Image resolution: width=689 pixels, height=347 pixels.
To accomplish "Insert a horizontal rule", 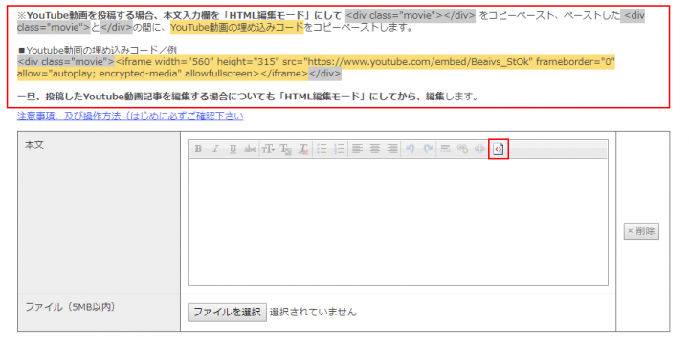I will (x=445, y=149).
